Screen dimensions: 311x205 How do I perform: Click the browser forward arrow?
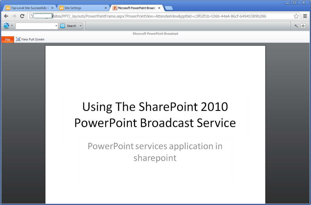14,16
